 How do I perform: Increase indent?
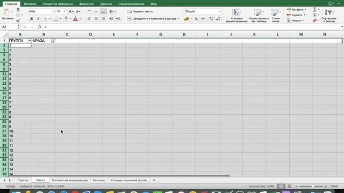(x=118, y=19)
